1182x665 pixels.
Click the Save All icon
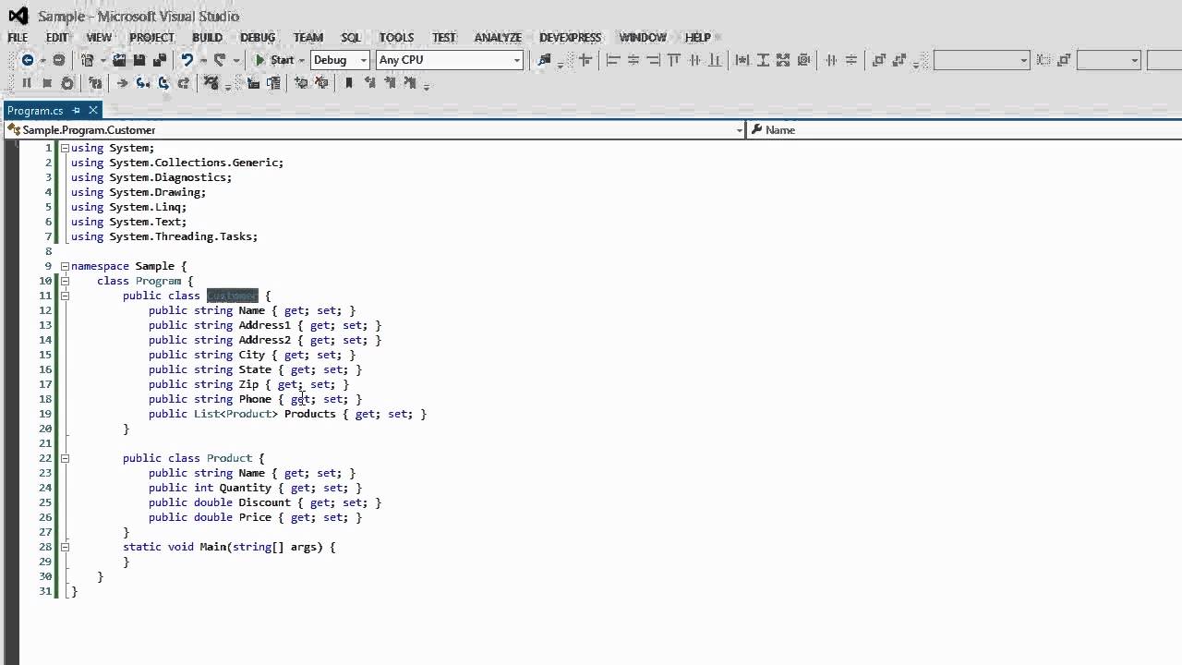(160, 60)
